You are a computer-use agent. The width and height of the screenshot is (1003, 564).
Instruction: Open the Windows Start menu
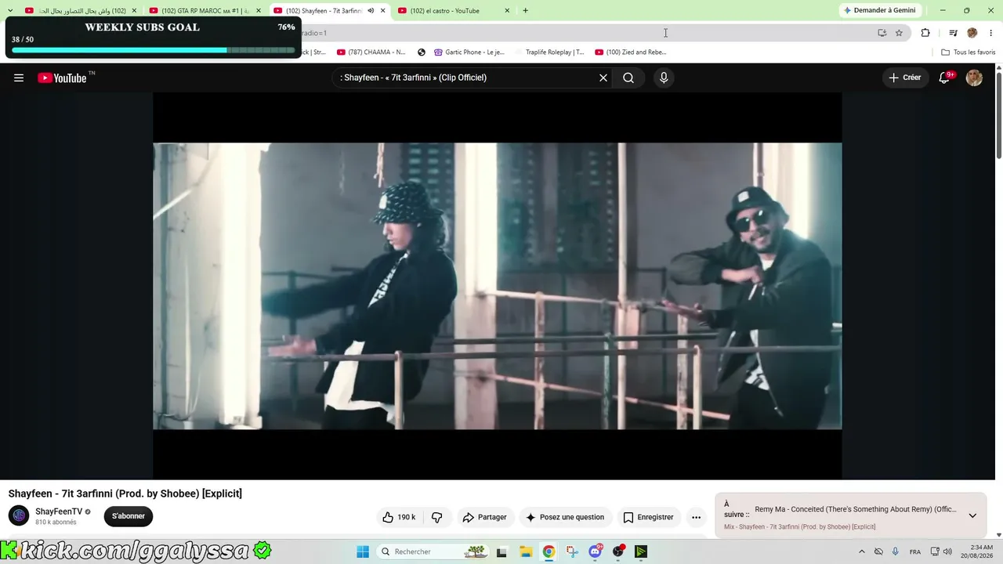pos(362,551)
